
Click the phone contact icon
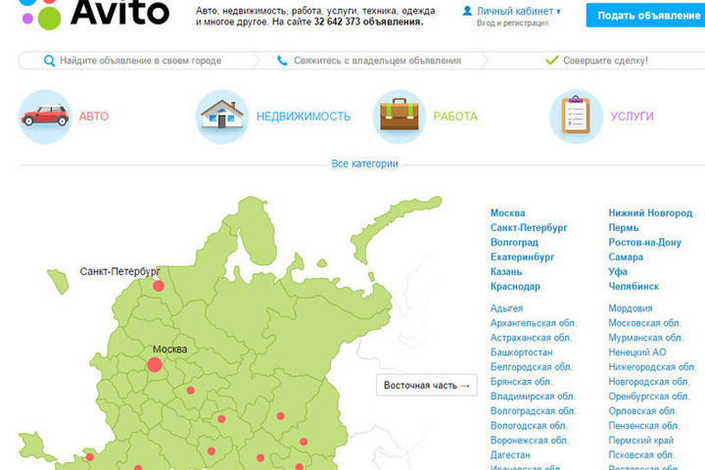tap(282, 61)
